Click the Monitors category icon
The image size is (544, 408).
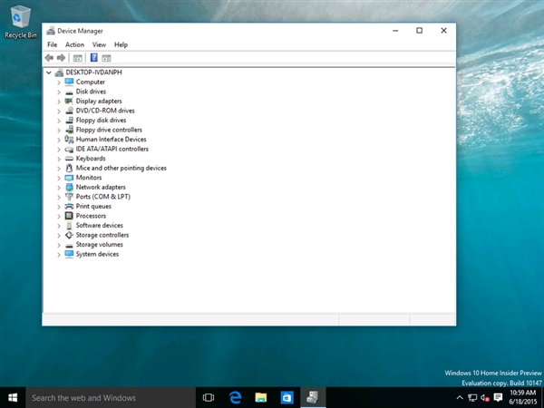click(70, 178)
